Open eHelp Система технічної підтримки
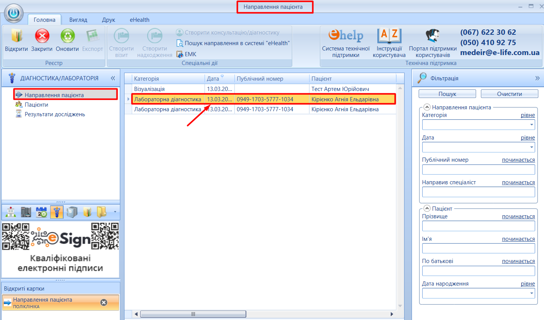This screenshot has height=320, width=544. (x=346, y=43)
